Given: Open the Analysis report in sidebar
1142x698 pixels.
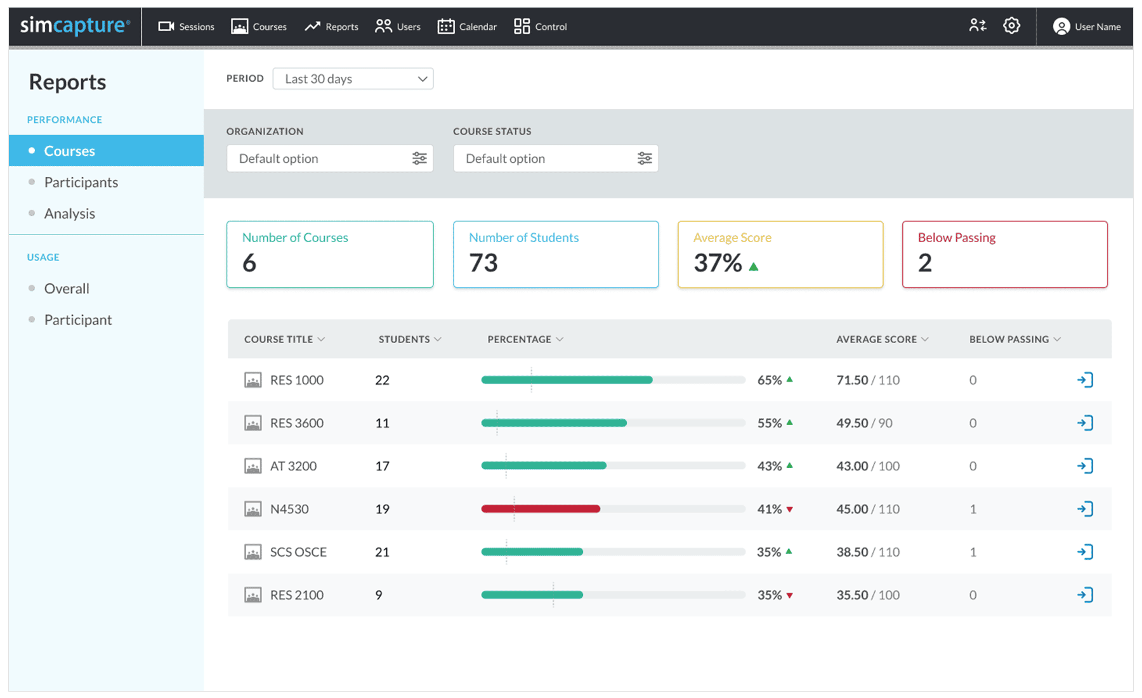Looking at the screenshot, I should 70,214.
